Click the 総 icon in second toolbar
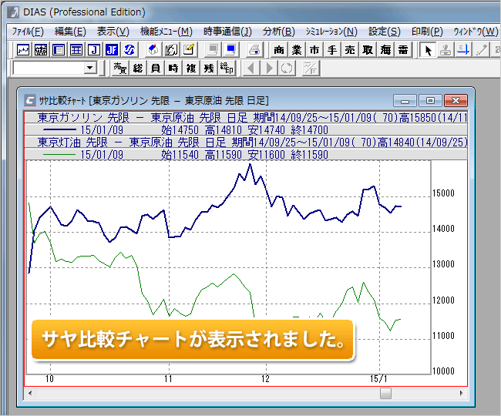The width and height of the screenshot is (501, 416). [138, 69]
